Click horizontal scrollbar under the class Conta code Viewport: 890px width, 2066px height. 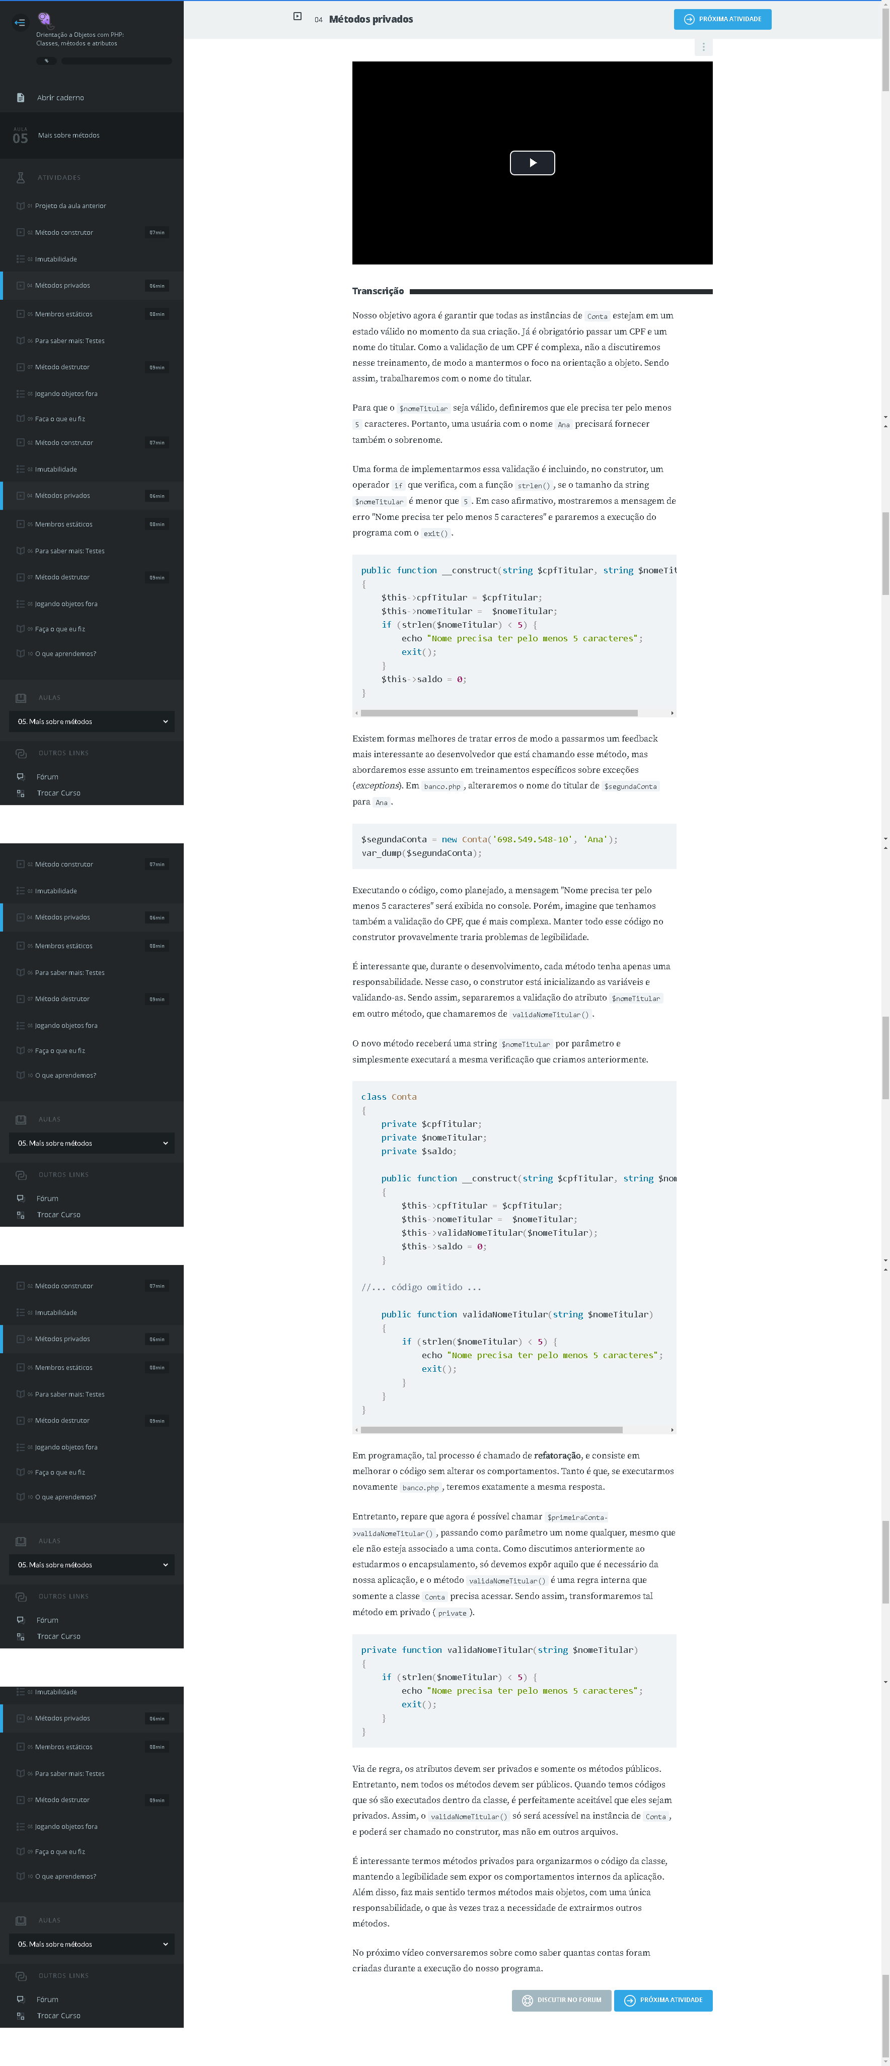491,1429
